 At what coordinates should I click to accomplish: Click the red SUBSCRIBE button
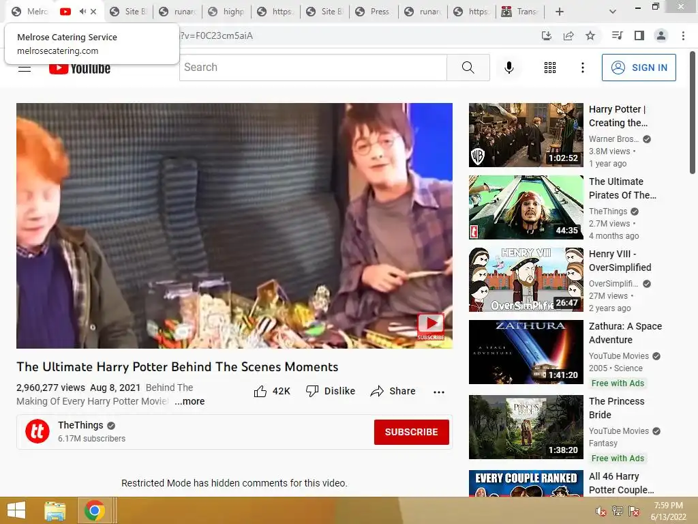click(411, 432)
